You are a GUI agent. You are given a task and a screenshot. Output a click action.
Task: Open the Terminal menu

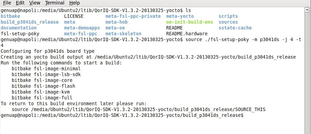54,3
